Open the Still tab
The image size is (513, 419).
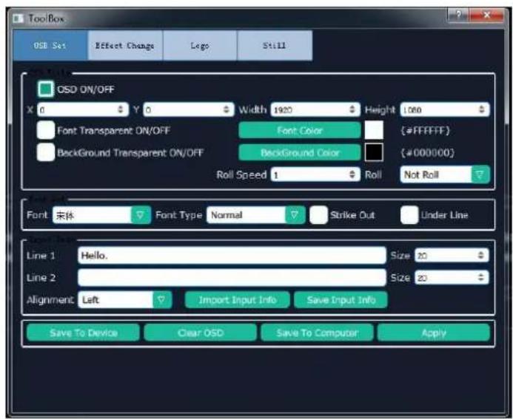pyautogui.click(x=275, y=45)
